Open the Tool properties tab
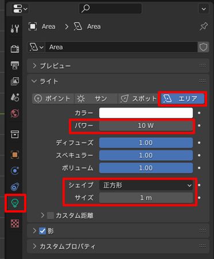 pos(15,28)
